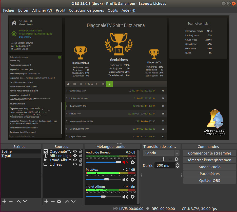This screenshot has width=237, height=212.
Task: Click next page icon in tournament pager
Action: point(96,84)
